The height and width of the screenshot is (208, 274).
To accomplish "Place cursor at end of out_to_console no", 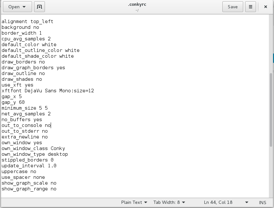I will pos(51,125).
